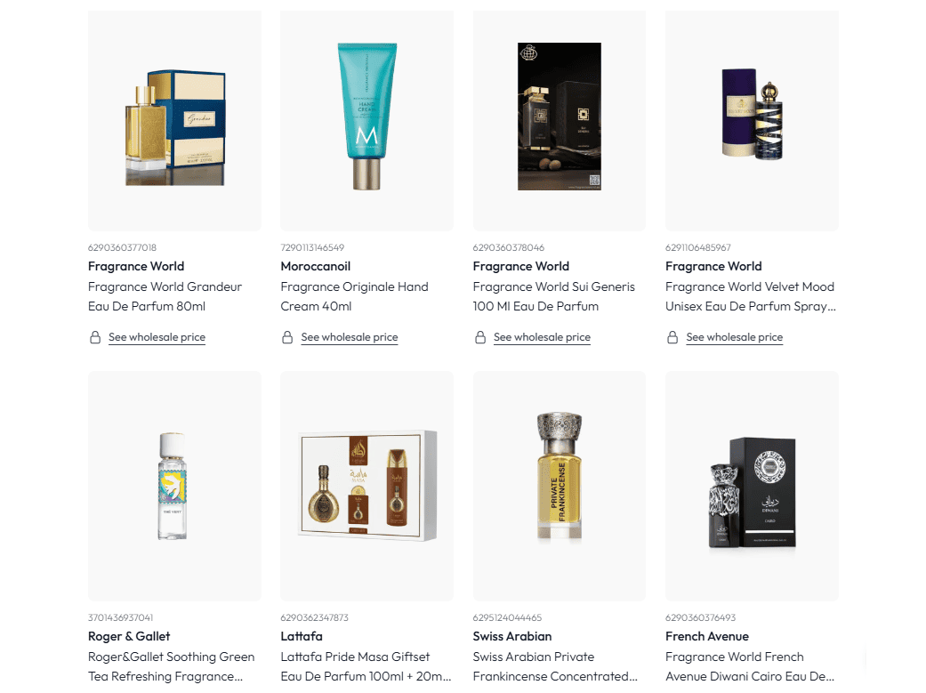The image size is (926, 693).
Task: Click lock icon under Sui Generis perfume
Action: point(480,337)
